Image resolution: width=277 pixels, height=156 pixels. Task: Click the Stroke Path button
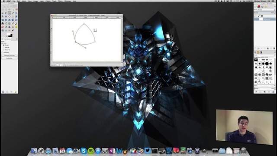(10, 58)
